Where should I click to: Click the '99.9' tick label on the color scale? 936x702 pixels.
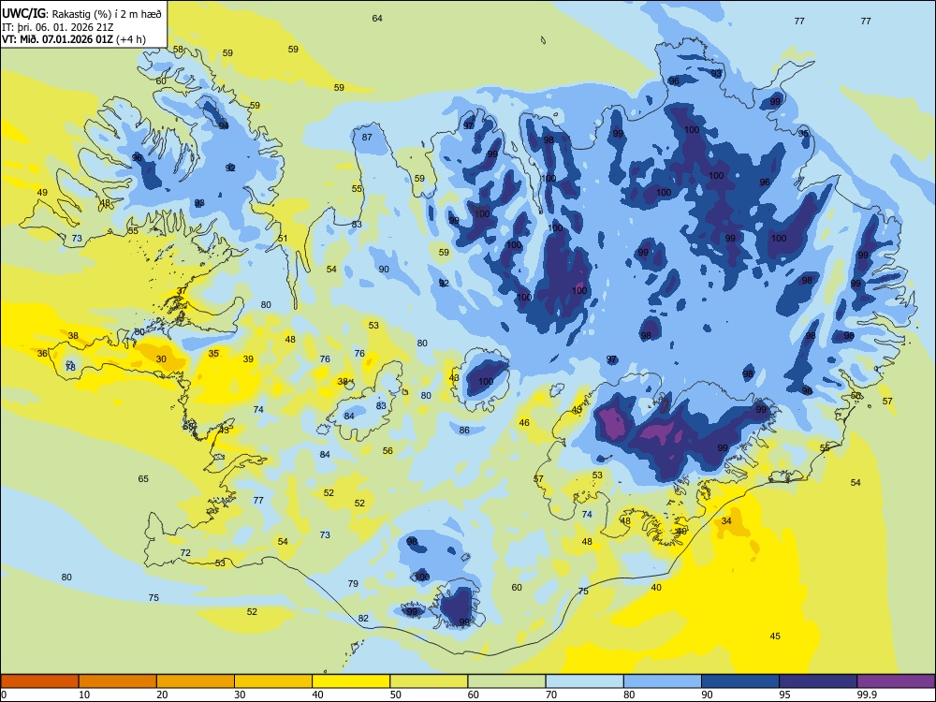coord(866,695)
